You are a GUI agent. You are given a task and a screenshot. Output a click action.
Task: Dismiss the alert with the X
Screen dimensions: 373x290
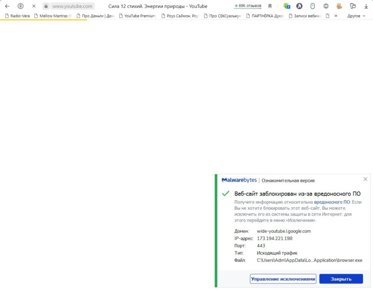[x=365, y=179]
